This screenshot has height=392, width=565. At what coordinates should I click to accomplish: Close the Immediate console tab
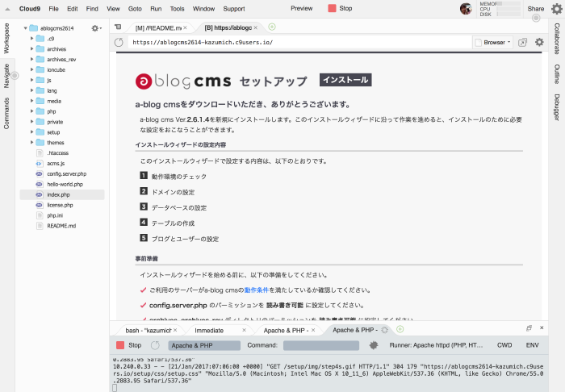244,330
